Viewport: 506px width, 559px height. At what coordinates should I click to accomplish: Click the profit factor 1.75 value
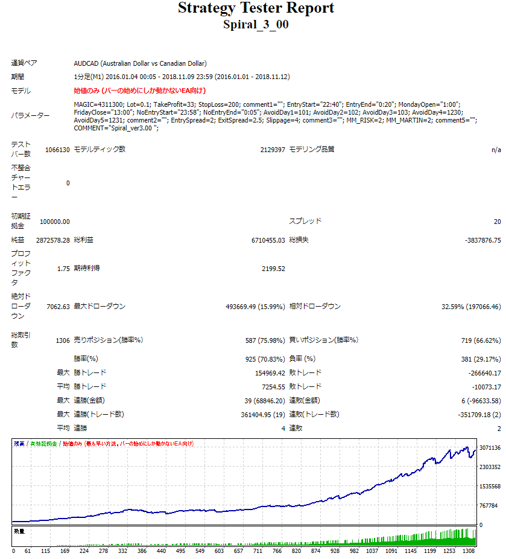coord(63,269)
